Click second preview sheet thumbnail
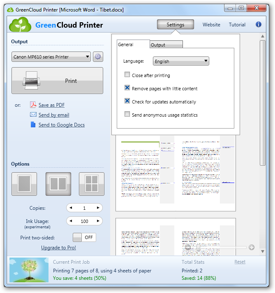The width and height of the screenshot is (275, 293). pos(176,237)
